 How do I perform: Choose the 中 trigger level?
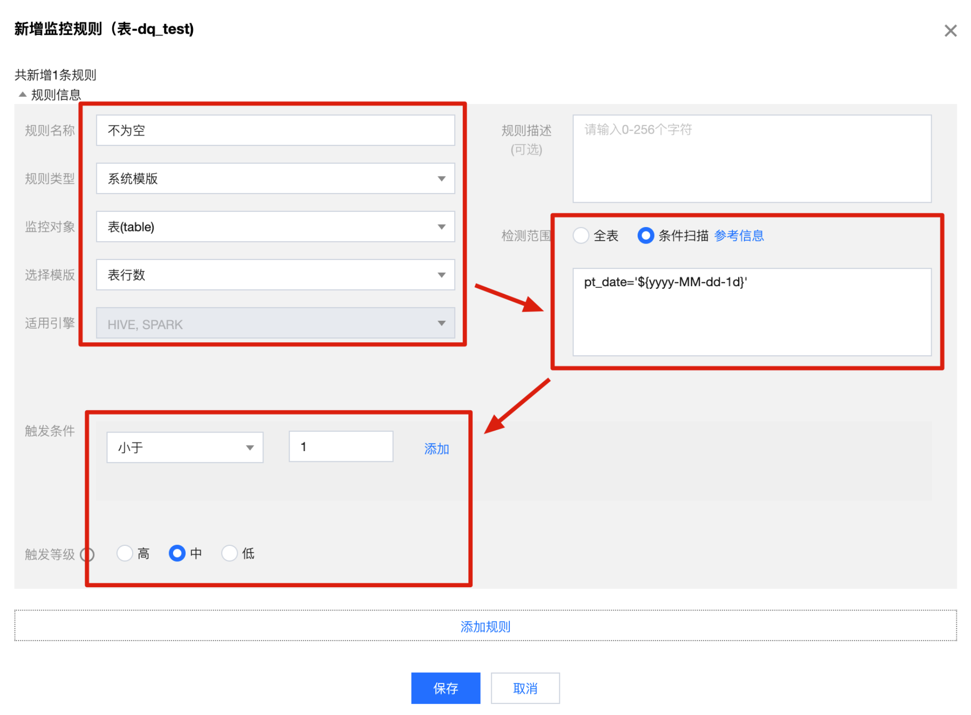click(177, 553)
